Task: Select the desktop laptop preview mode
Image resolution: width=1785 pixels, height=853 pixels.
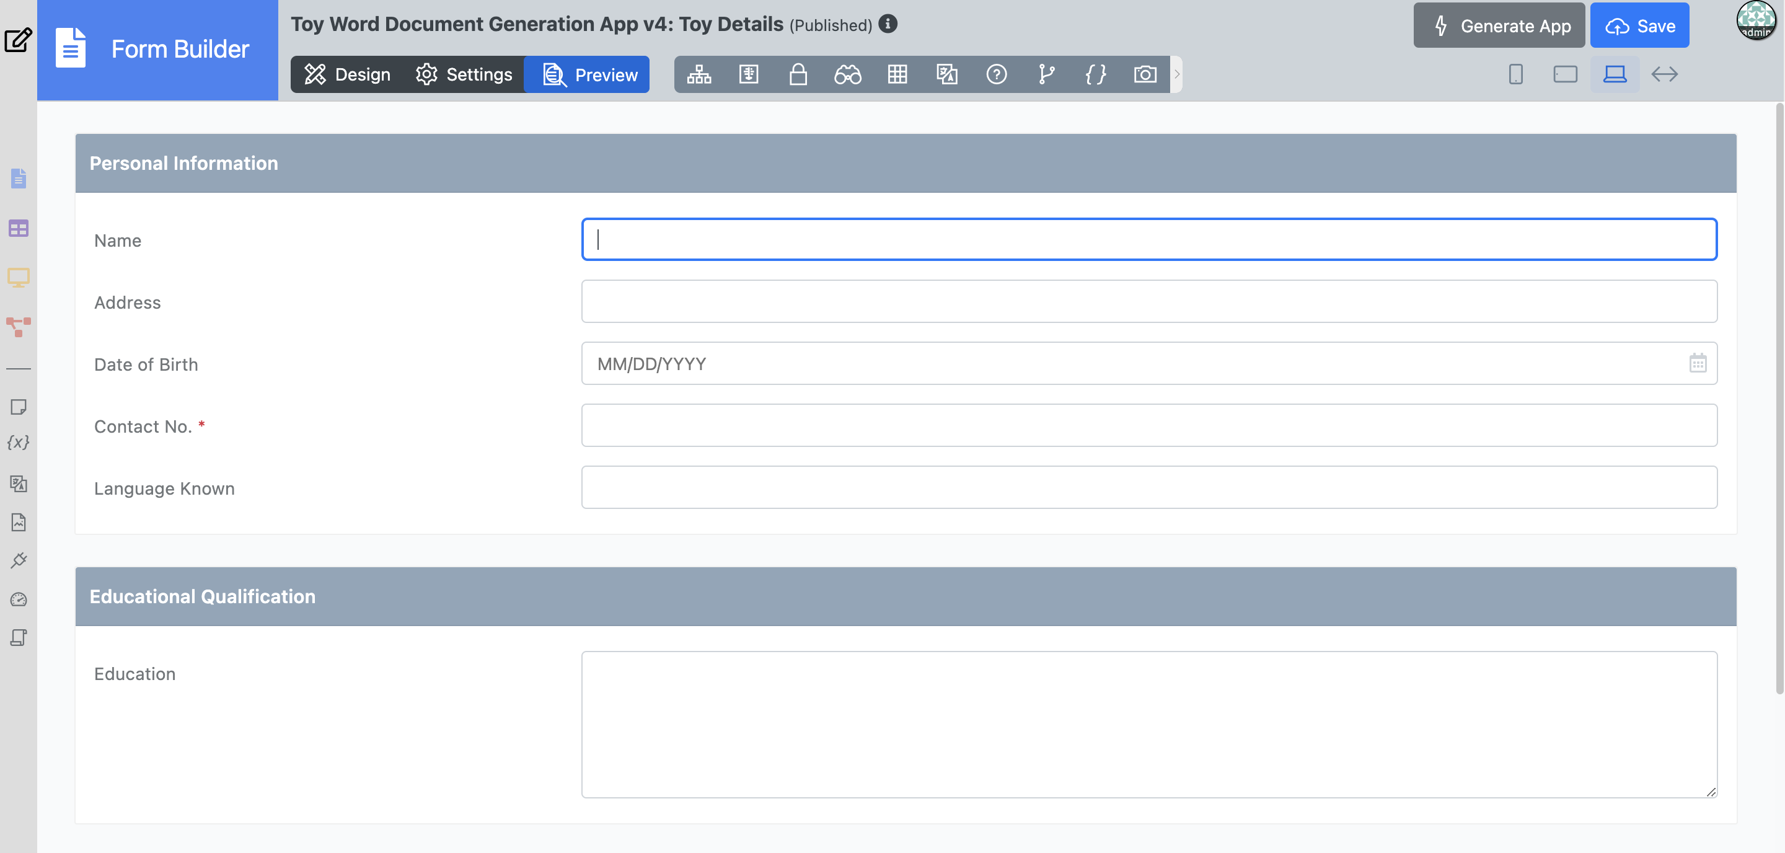Action: click(1615, 74)
